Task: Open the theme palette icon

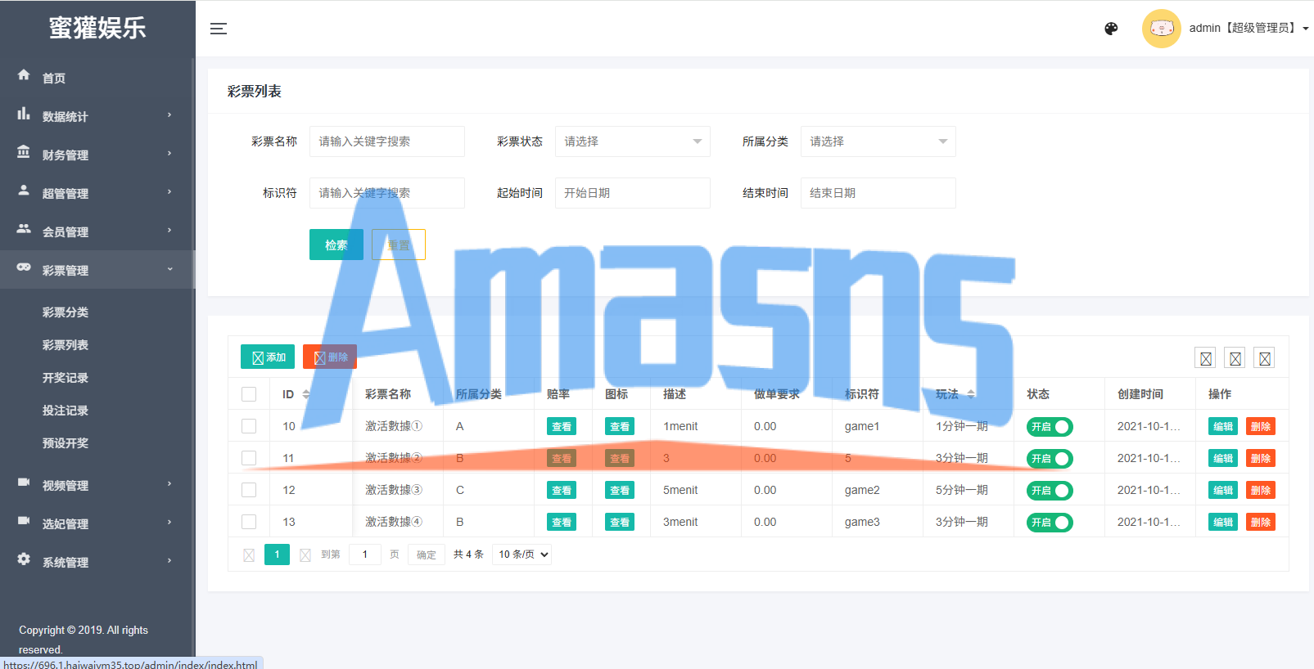Action: pyautogui.click(x=1111, y=29)
